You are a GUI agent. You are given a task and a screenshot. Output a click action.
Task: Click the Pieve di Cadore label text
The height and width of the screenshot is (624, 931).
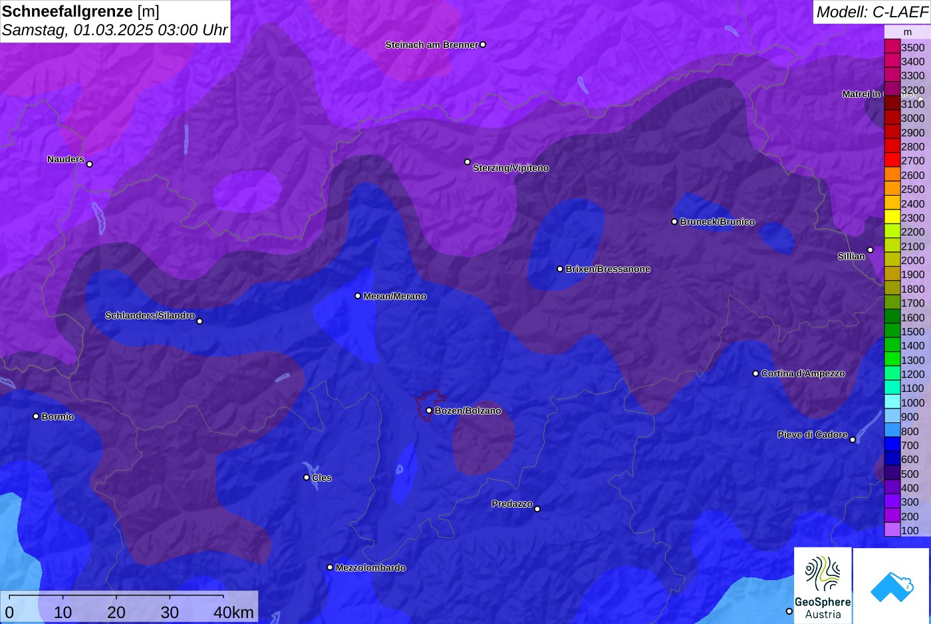pyautogui.click(x=813, y=434)
